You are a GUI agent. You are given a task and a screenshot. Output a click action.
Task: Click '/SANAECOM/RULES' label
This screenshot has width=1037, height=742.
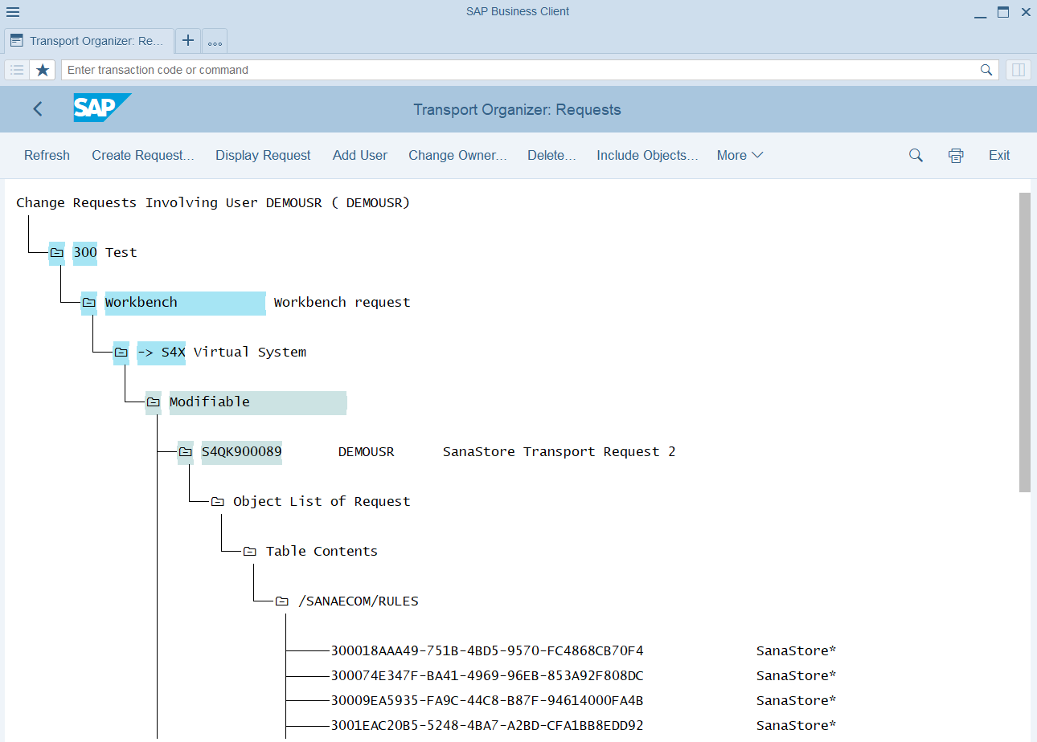pos(359,601)
